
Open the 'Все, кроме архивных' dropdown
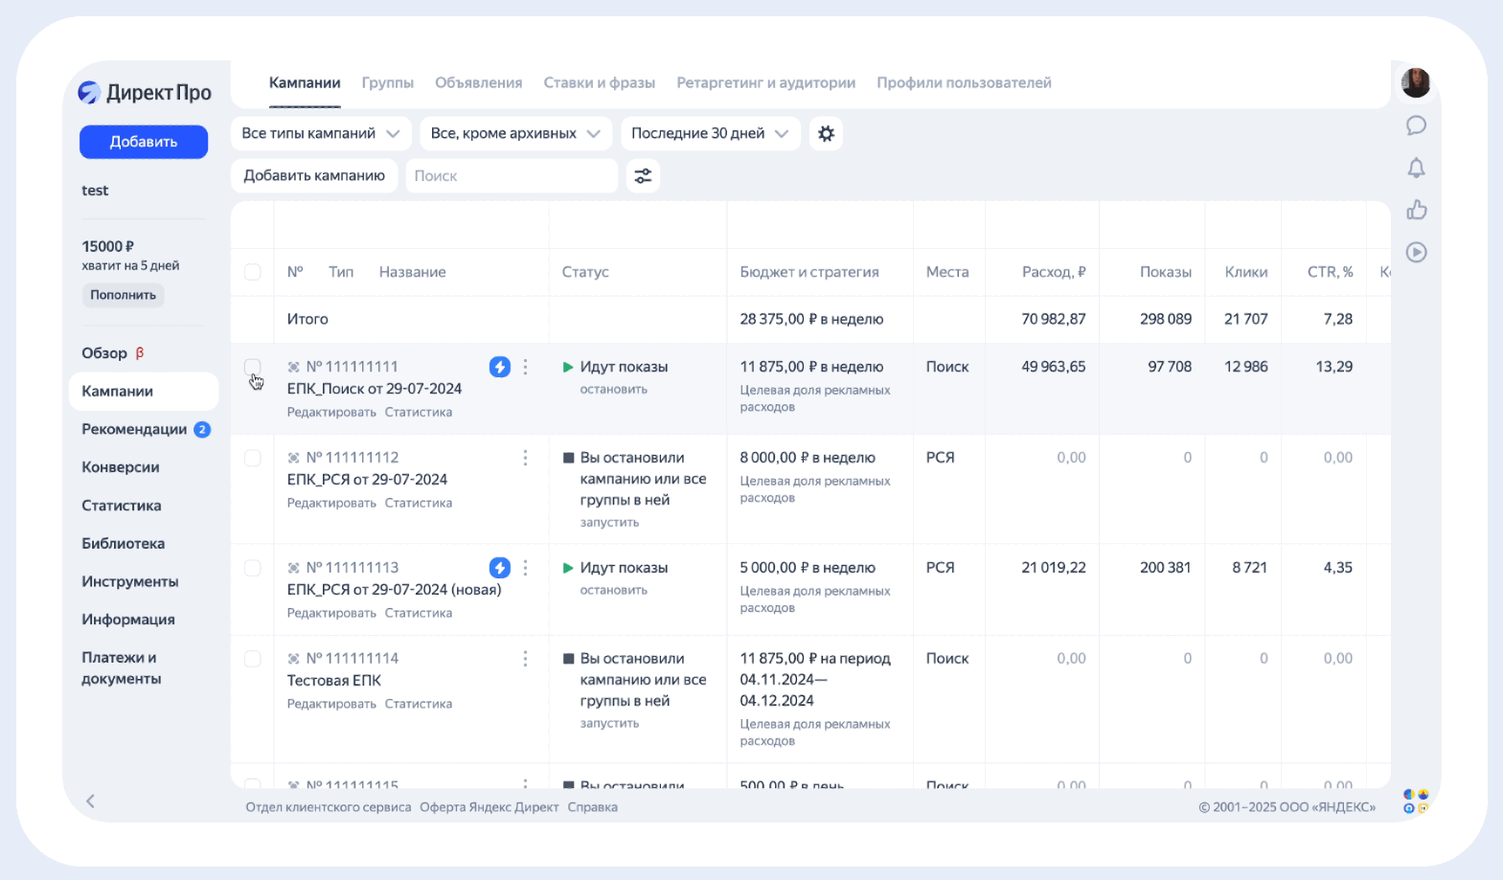[x=515, y=134]
